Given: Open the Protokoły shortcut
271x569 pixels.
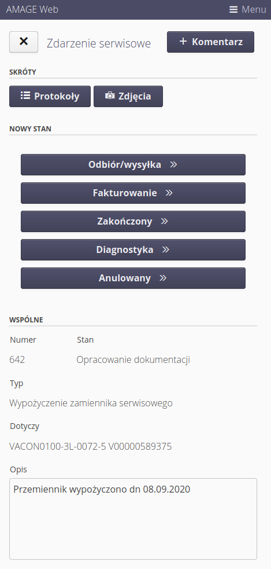Looking at the screenshot, I should tap(50, 96).
